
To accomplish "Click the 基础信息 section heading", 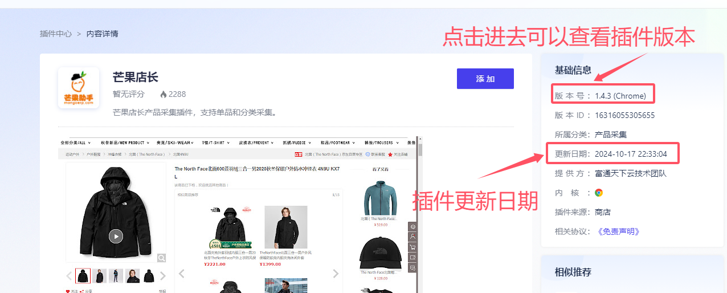I will (573, 70).
